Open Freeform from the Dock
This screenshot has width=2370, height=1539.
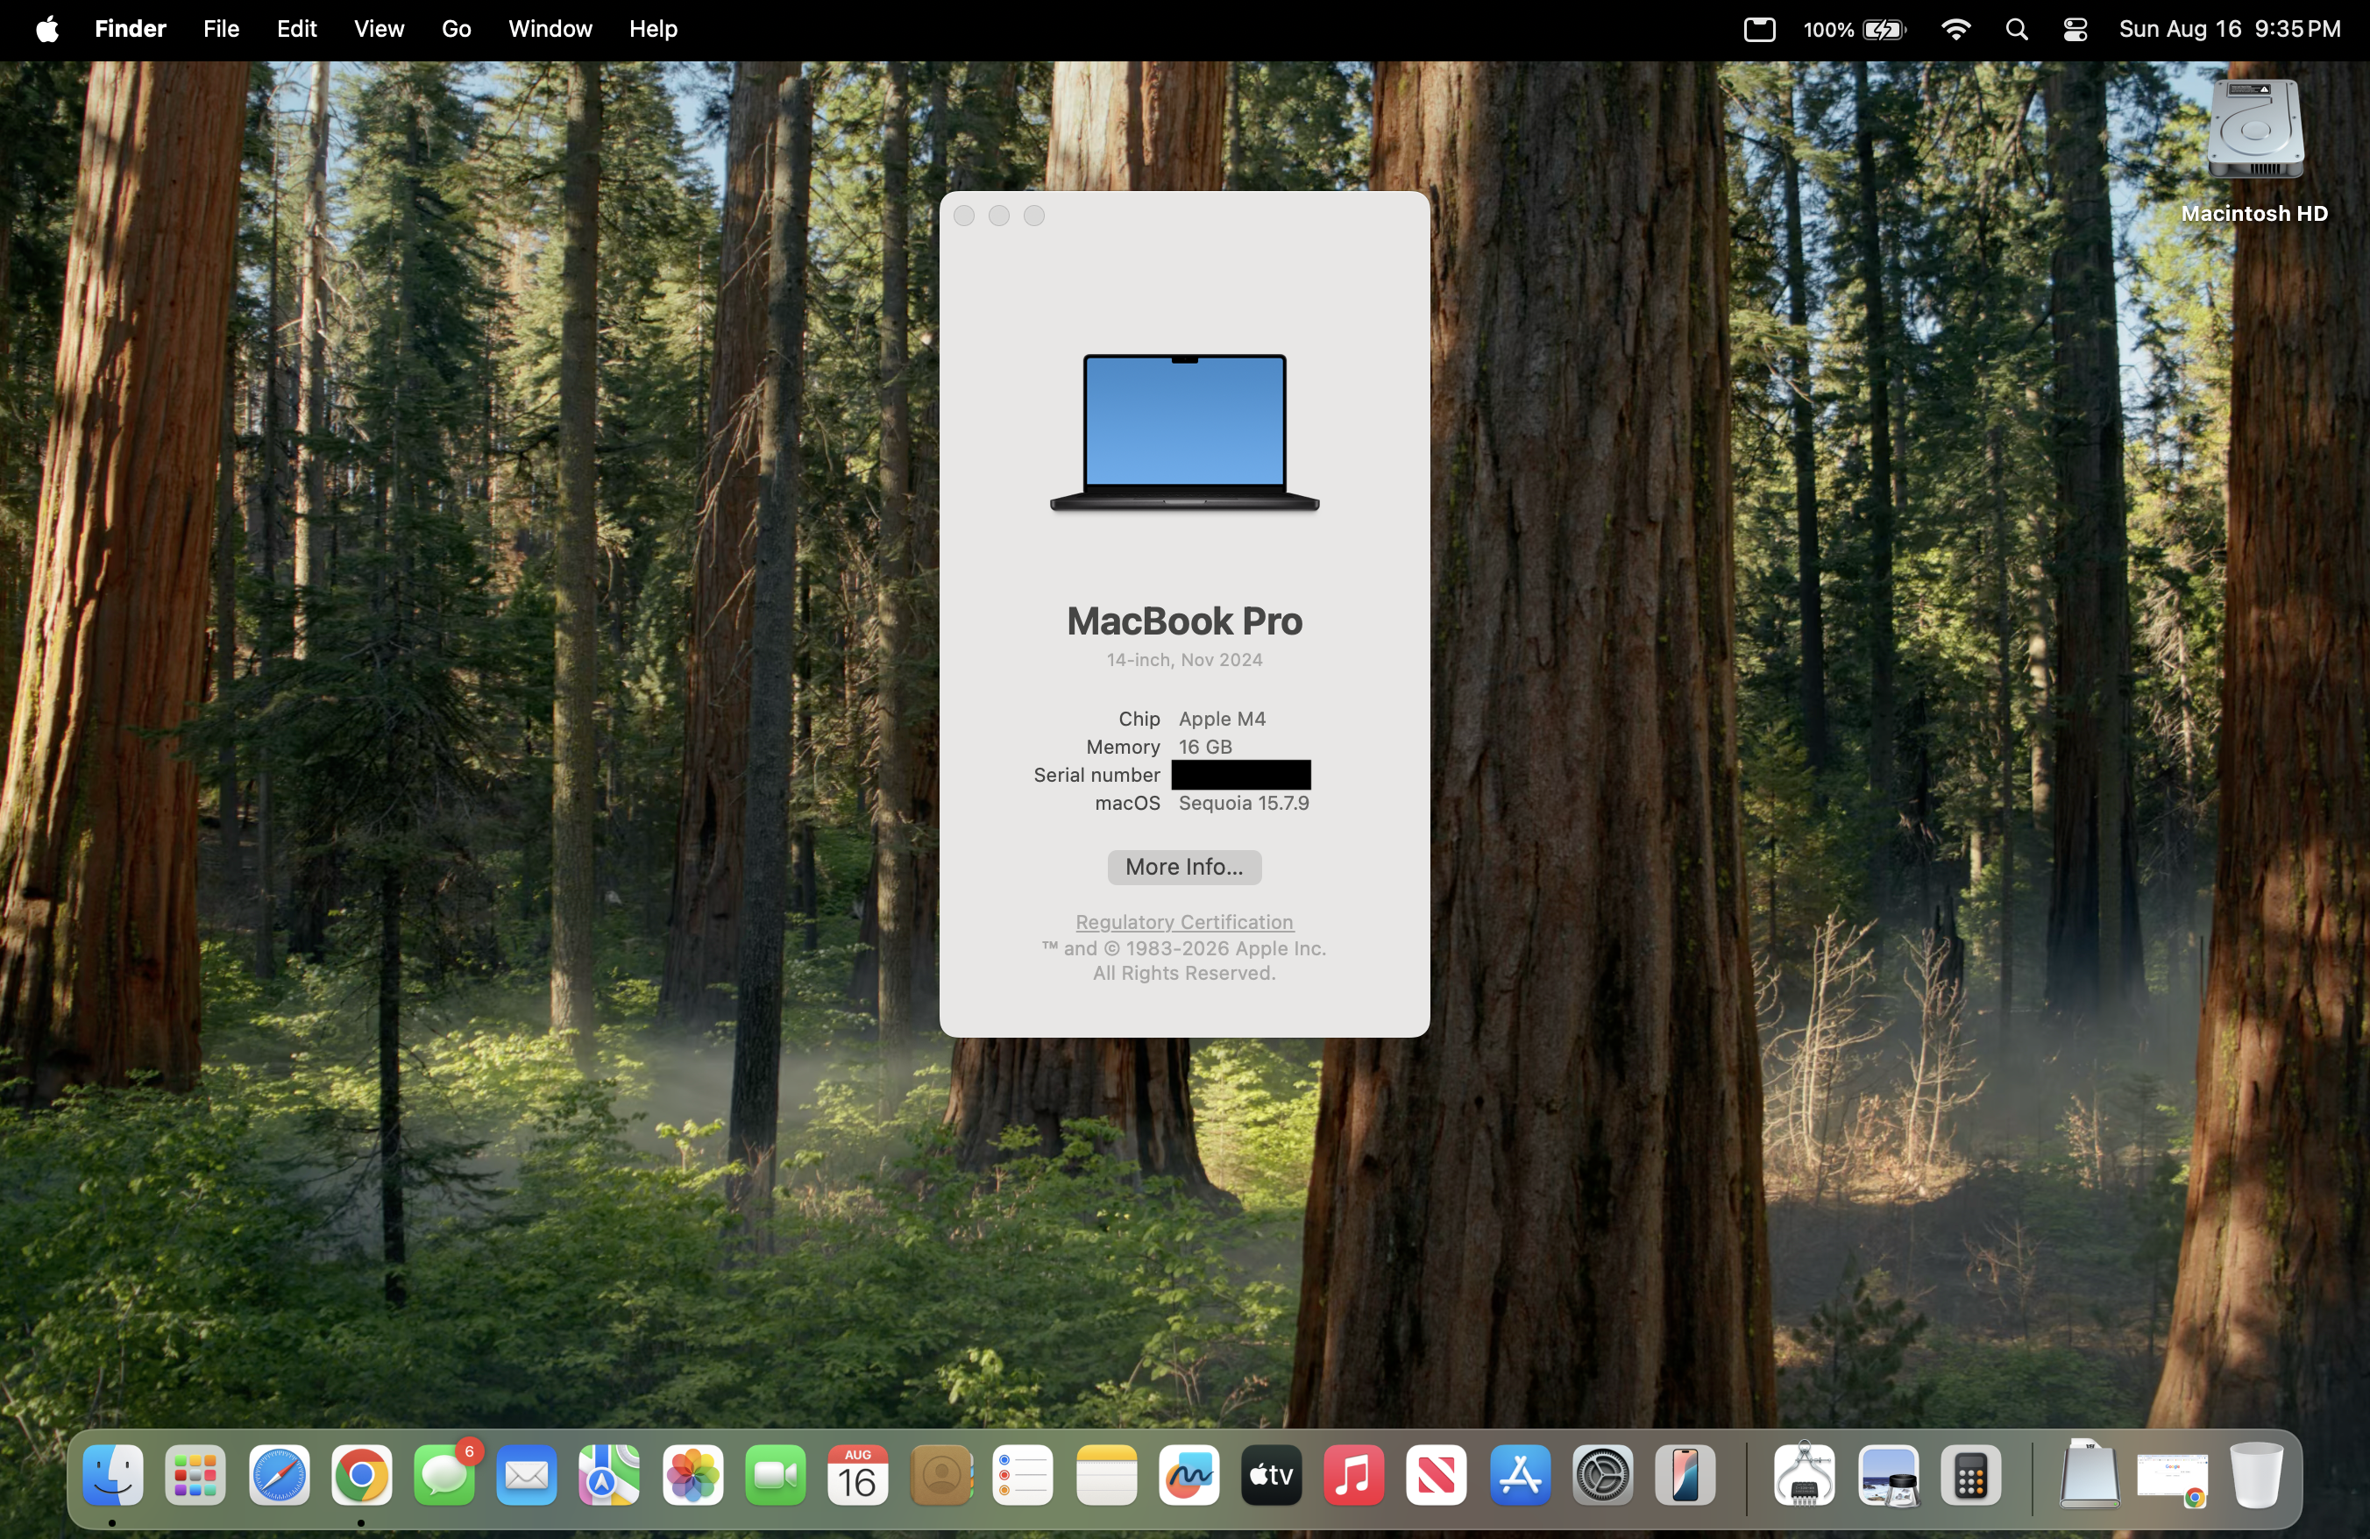click(x=1189, y=1474)
